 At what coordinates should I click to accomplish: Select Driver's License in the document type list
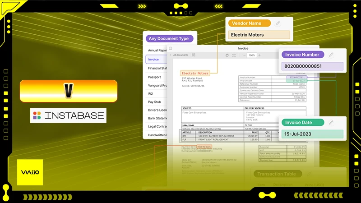(157, 110)
